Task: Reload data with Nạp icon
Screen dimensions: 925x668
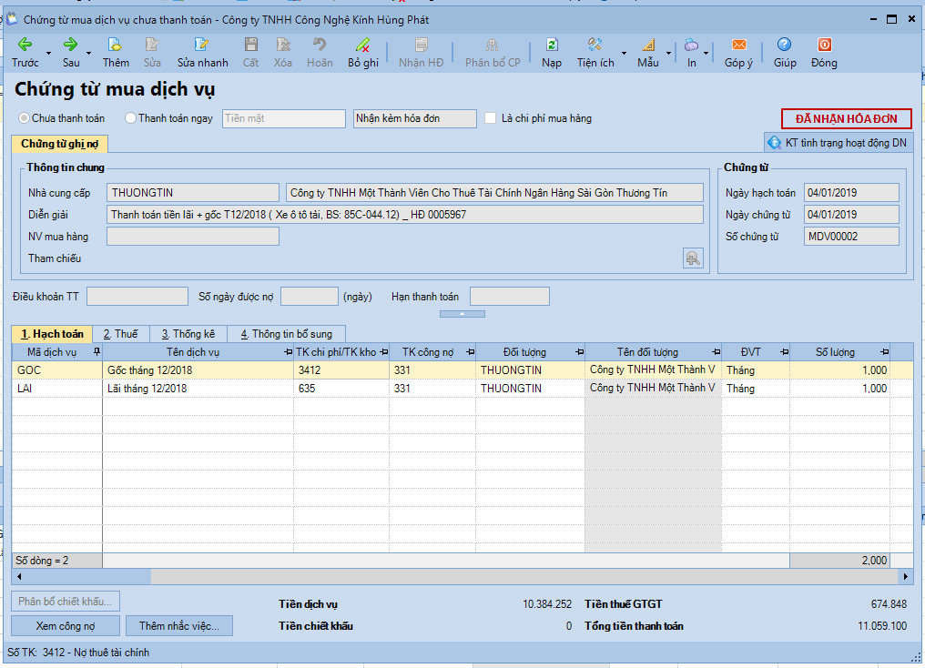Action: [552, 45]
